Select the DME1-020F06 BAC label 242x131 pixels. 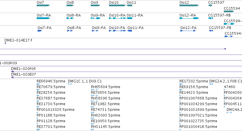pos(23,69)
